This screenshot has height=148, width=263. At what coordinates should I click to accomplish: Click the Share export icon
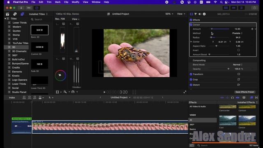coord(254,8)
